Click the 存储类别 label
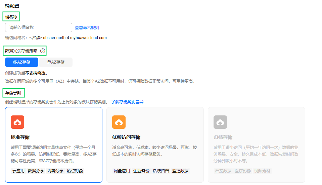 (x=13, y=93)
